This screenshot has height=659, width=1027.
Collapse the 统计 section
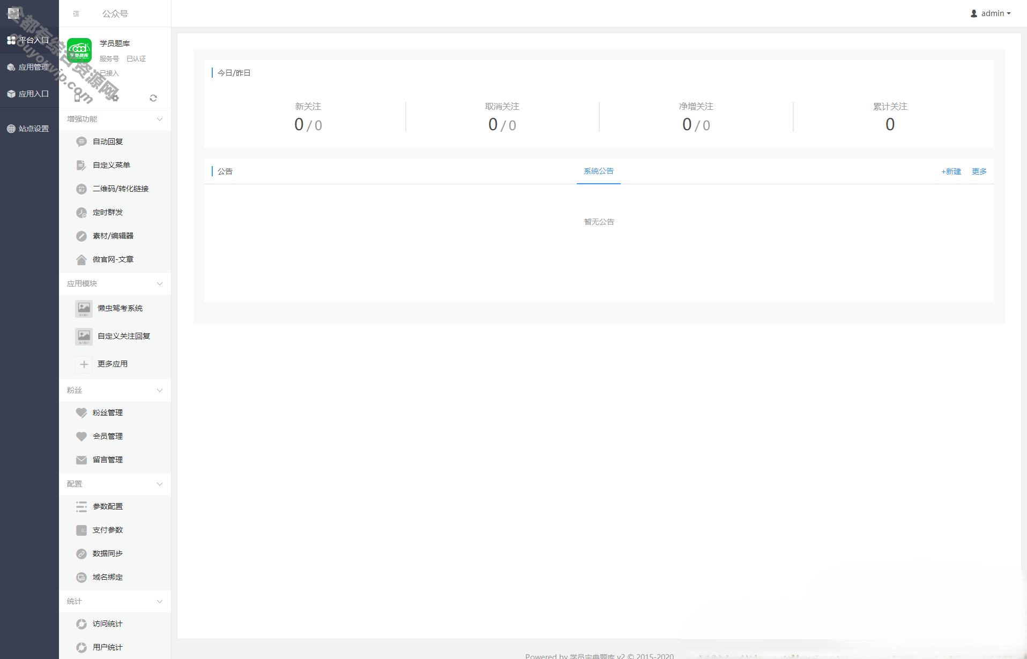pos(159,601)
